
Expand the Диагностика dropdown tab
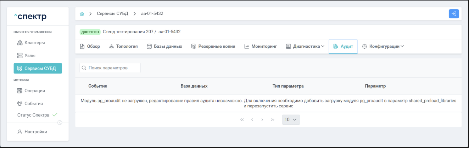tap(305, 46)
